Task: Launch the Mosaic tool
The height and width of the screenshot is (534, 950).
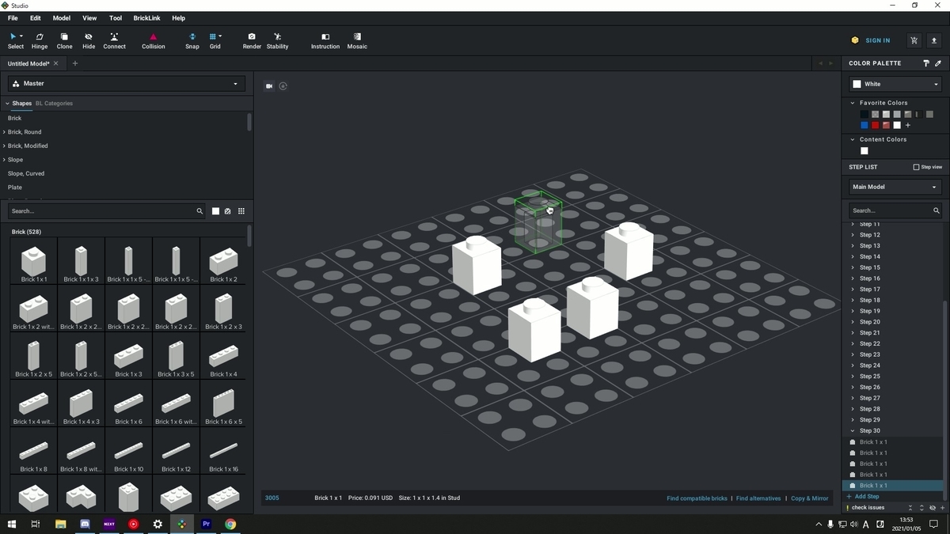Action: click(357, 40)
